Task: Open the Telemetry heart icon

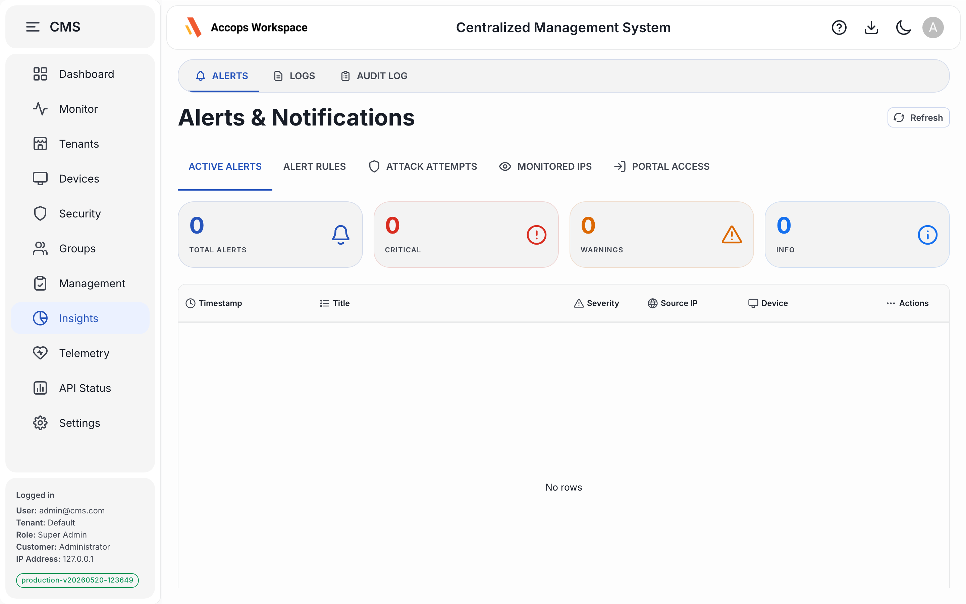Action: click(x=40, y=353)
